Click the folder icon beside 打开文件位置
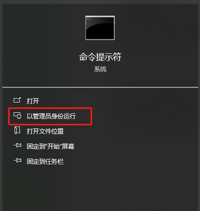This screenshot has width=200, height=211. click(x=17, y=130)
